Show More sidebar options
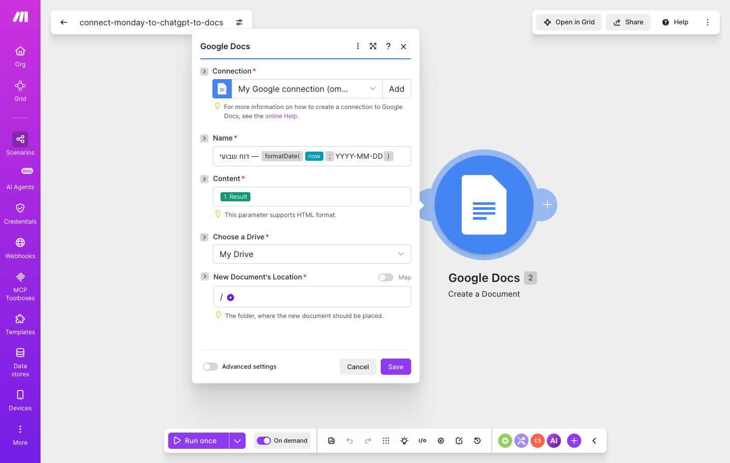730x463 pixels. (x=20, y=435)
